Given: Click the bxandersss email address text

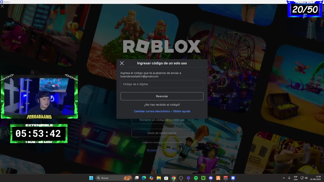Looking at the screenshot, I should click(x=139, y=76).
